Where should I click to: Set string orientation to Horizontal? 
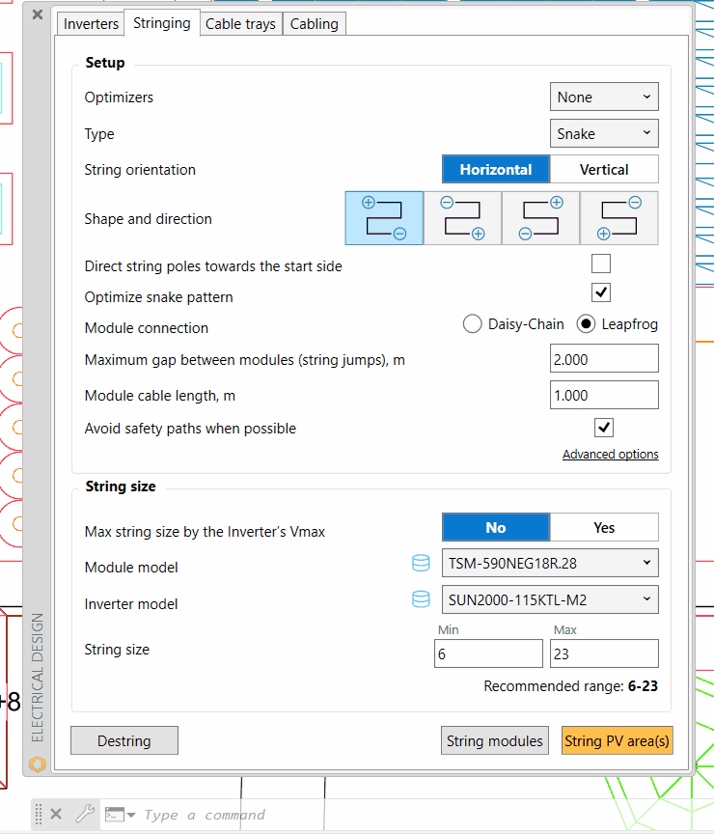pyautogui.click(x=496, y=169)
